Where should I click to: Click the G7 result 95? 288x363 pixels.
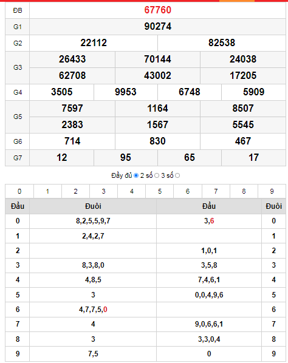[126, 158]
